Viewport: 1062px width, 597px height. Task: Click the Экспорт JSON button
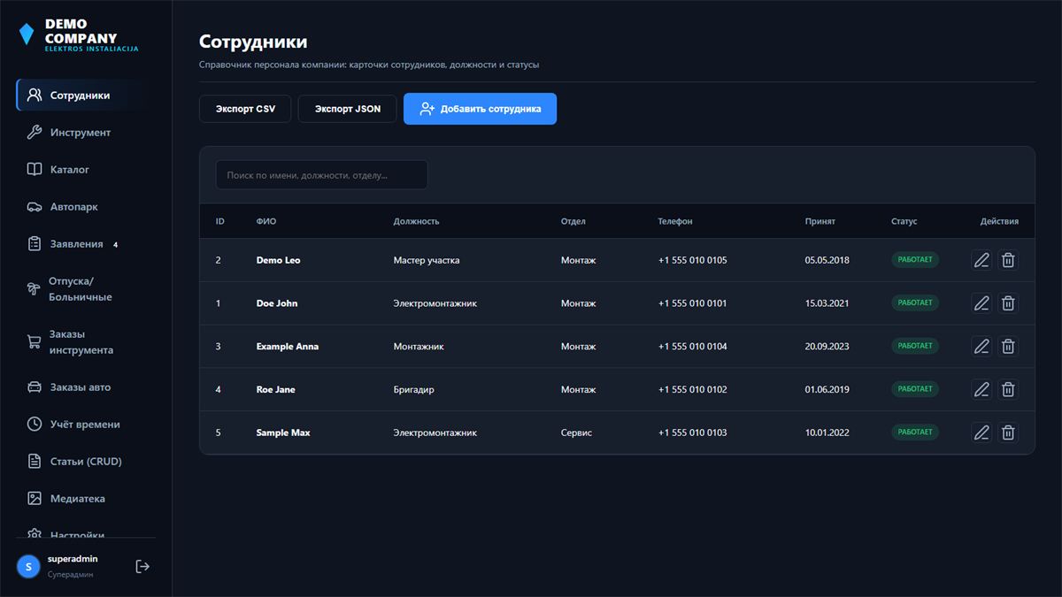tap(348, 109)
